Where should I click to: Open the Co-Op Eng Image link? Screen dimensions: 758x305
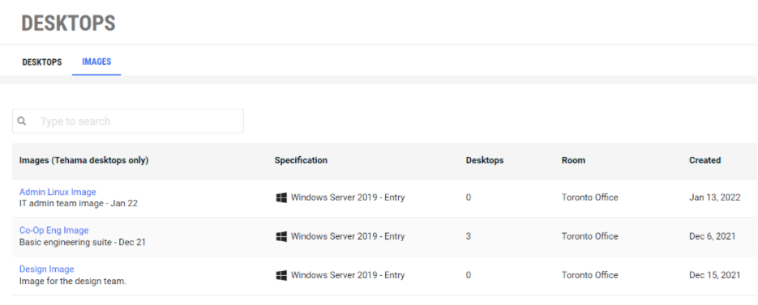pyautogui.click(x=54, y=231)
